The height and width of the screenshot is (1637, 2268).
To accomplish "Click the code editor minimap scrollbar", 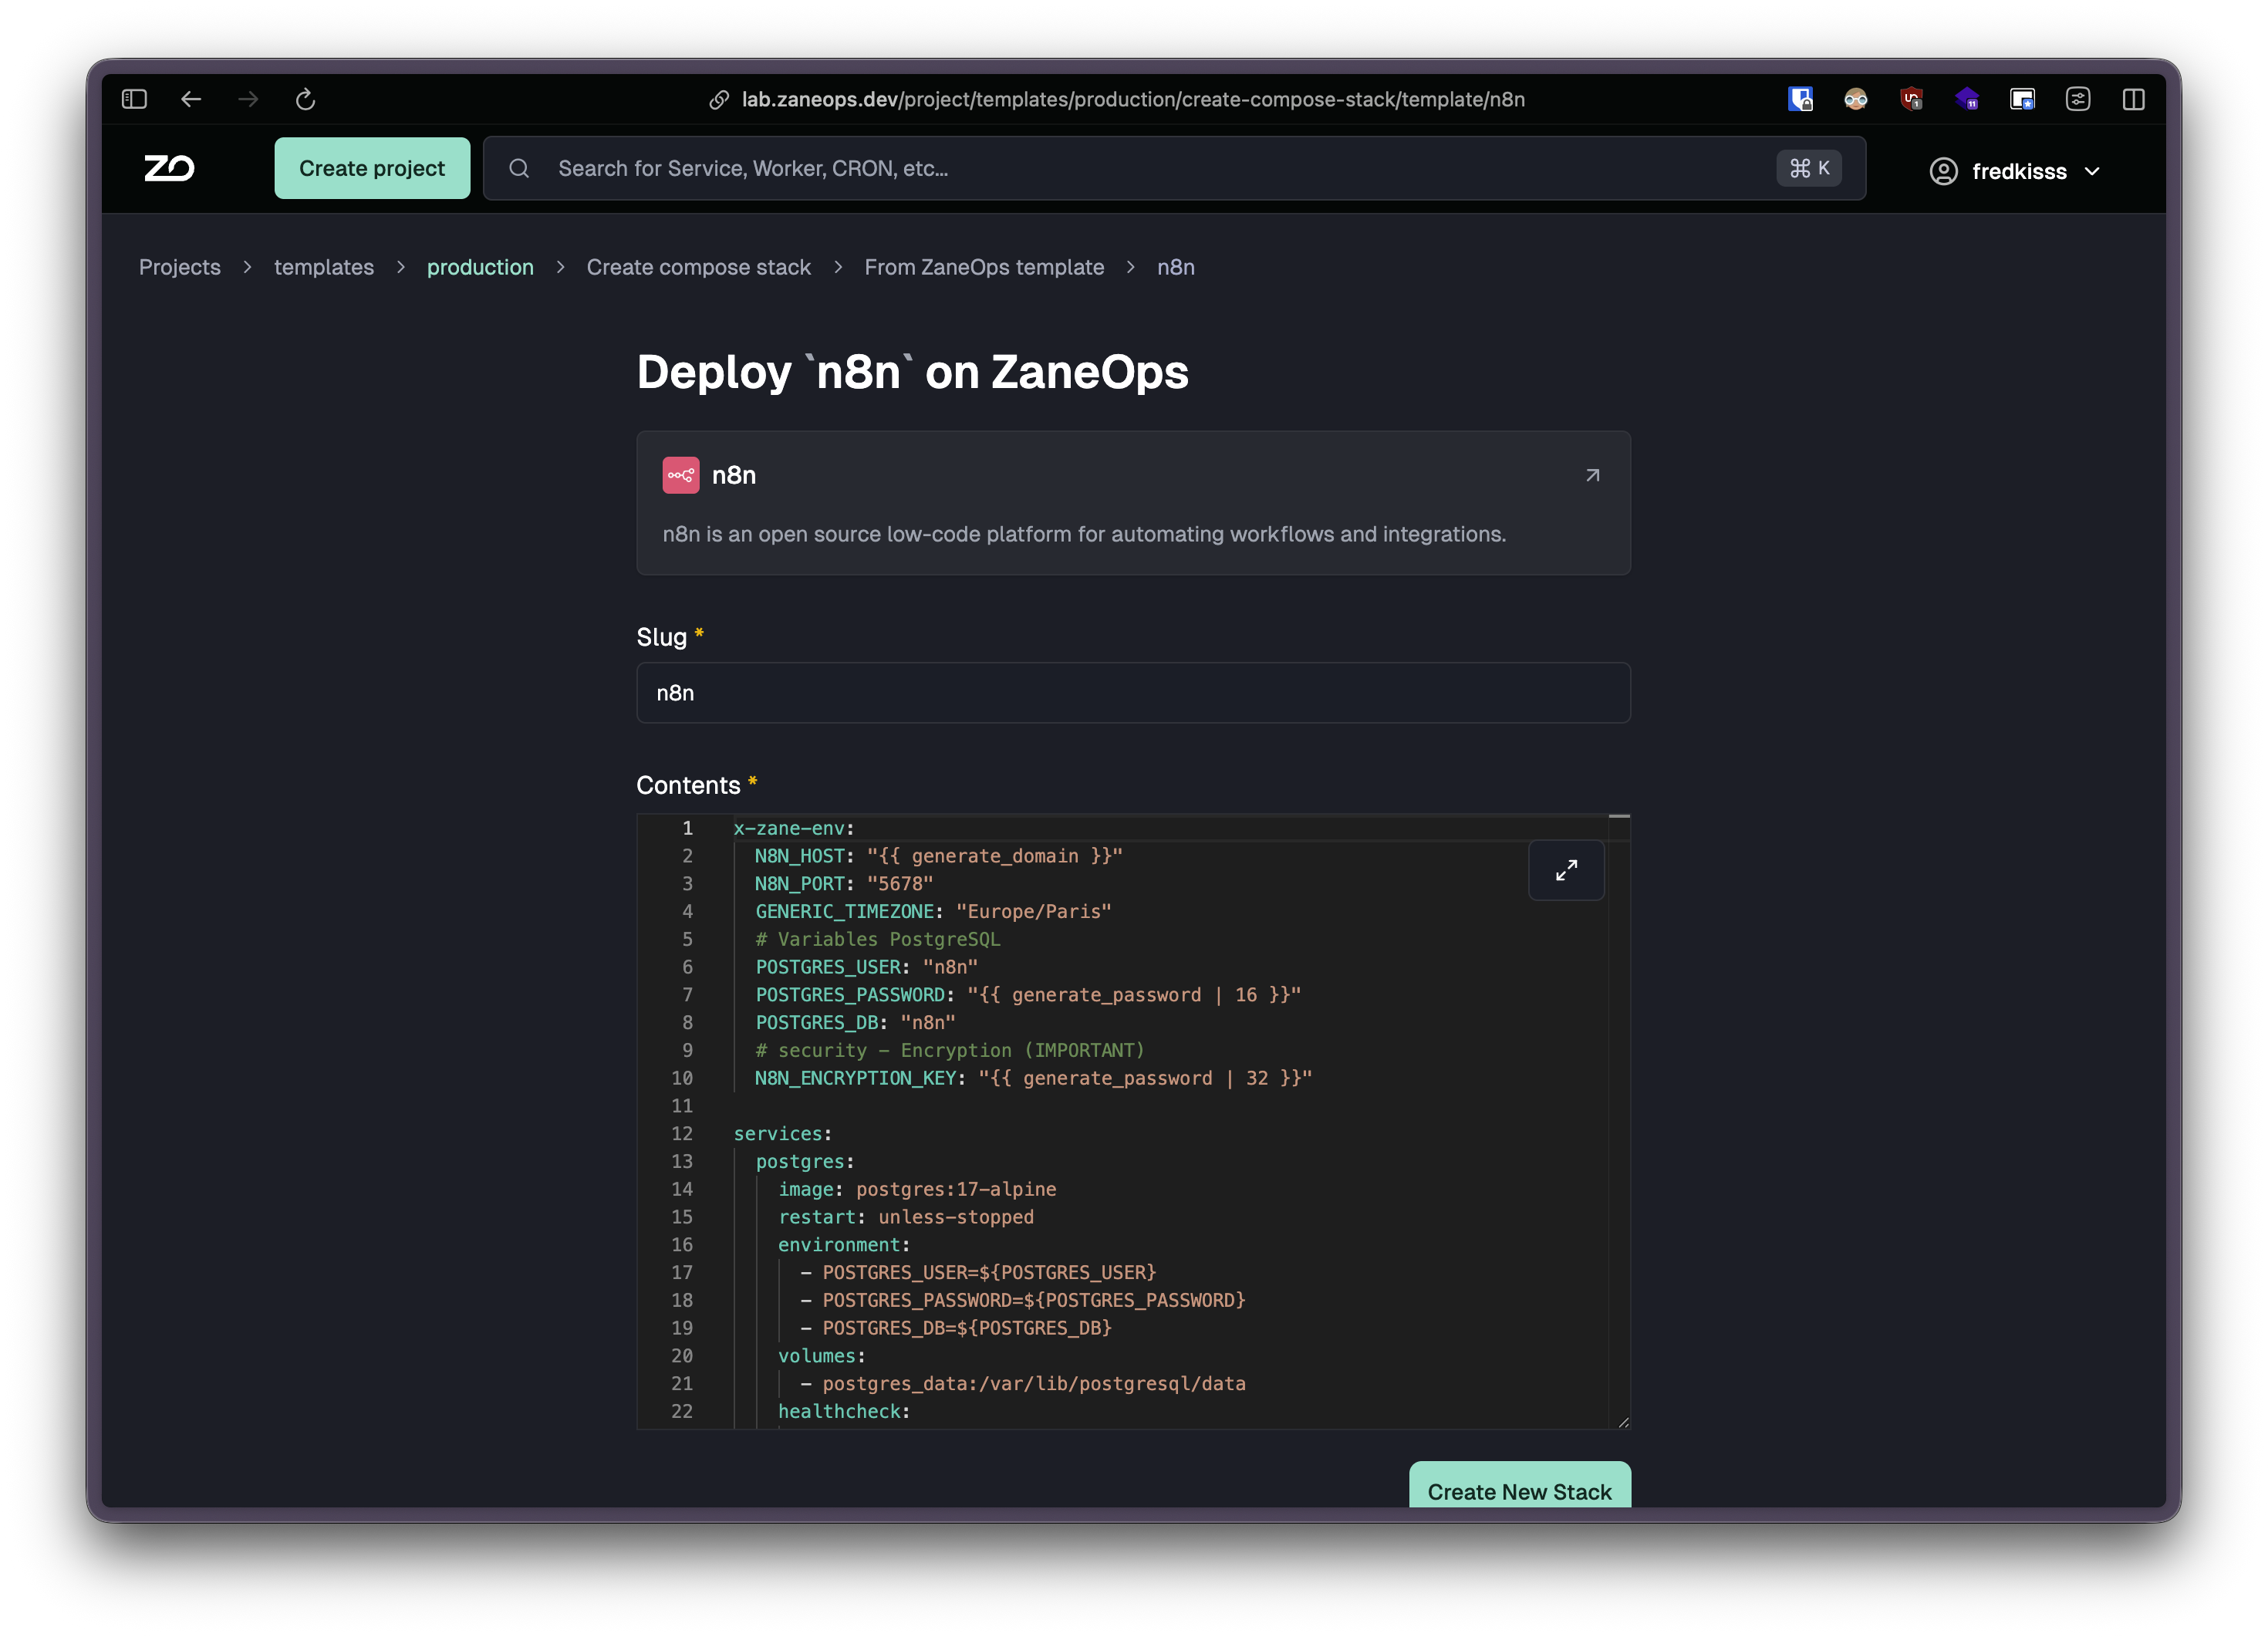I will [x=1619, y=1120].
